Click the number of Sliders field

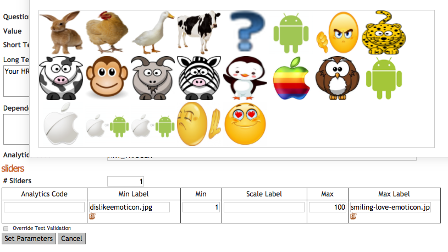125,181
